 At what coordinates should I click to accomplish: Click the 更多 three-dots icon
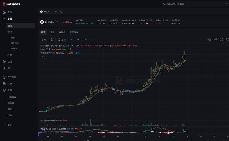pyautogui.click(x=4, y=125)
